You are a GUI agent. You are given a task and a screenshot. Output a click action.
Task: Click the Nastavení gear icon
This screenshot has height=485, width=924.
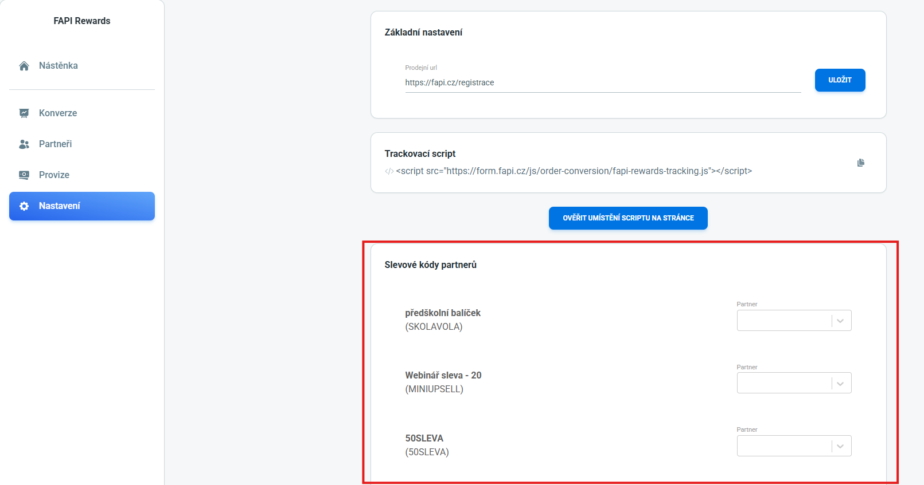point(24,206)
